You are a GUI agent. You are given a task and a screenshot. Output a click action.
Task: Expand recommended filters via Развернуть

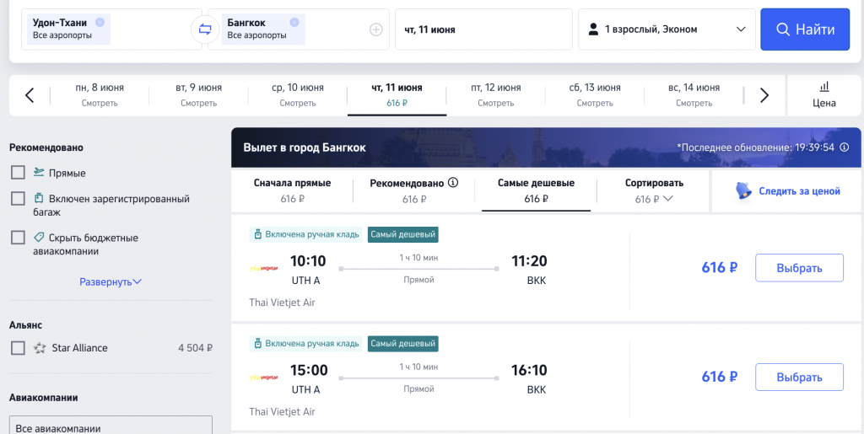click(111, 281)
